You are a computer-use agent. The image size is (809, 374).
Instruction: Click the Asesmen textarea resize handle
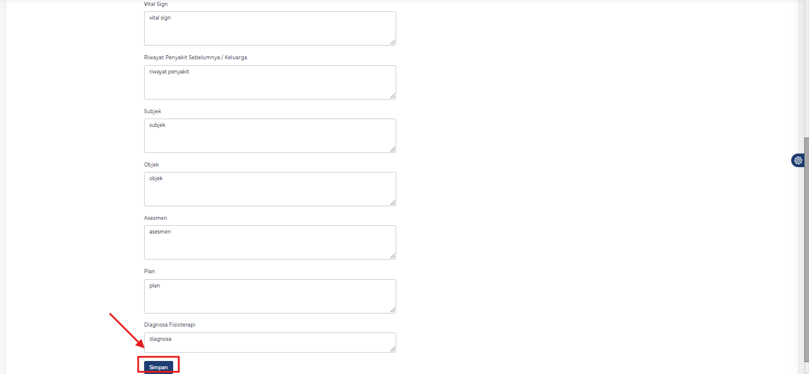(393, 256)
